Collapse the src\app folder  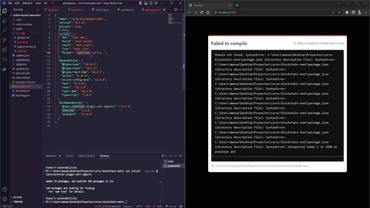(20, 34)
